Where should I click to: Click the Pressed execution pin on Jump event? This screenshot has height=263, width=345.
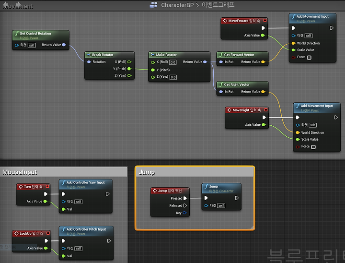(x=185, y=198)
